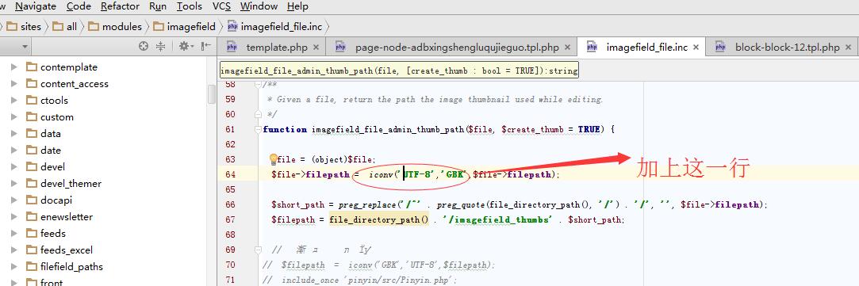This screenshot has width=859, height=286.
Task: Switch to the block-block-12.tpl.php tab
Action: (788, 48)
